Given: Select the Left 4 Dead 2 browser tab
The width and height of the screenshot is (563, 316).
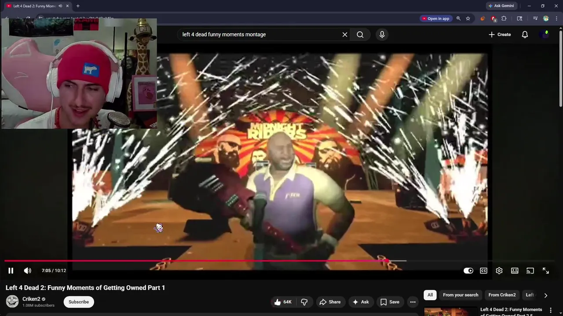Looking at the screenshot, I should click(x=34, y=6).
